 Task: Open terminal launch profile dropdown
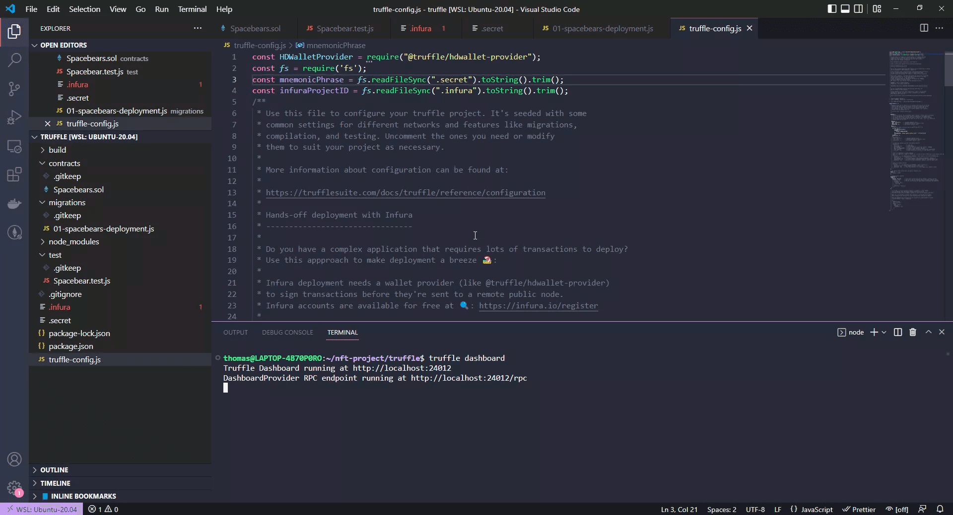point(884,332)
